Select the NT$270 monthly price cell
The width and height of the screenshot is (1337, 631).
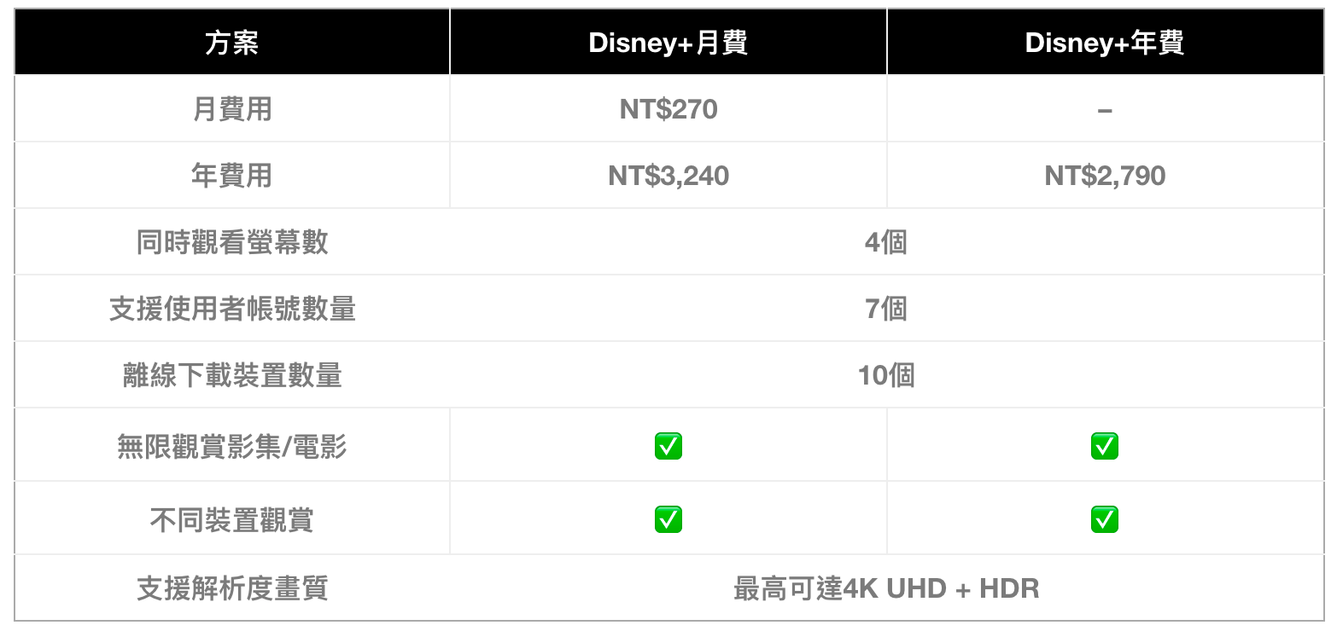pyautogui.click(x=668, y=109)
